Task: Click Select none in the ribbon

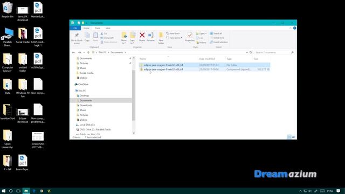Action: pos(217,38)
